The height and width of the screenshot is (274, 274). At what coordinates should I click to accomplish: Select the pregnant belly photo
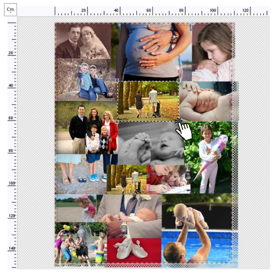coord(154,52)
